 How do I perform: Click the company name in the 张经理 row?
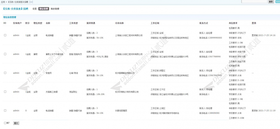coord(121,111)
